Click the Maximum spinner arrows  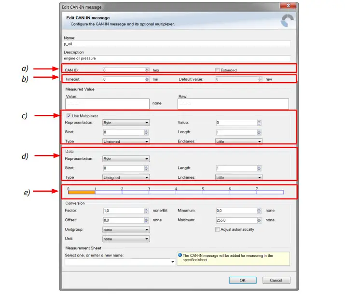(x=259, y=220)
